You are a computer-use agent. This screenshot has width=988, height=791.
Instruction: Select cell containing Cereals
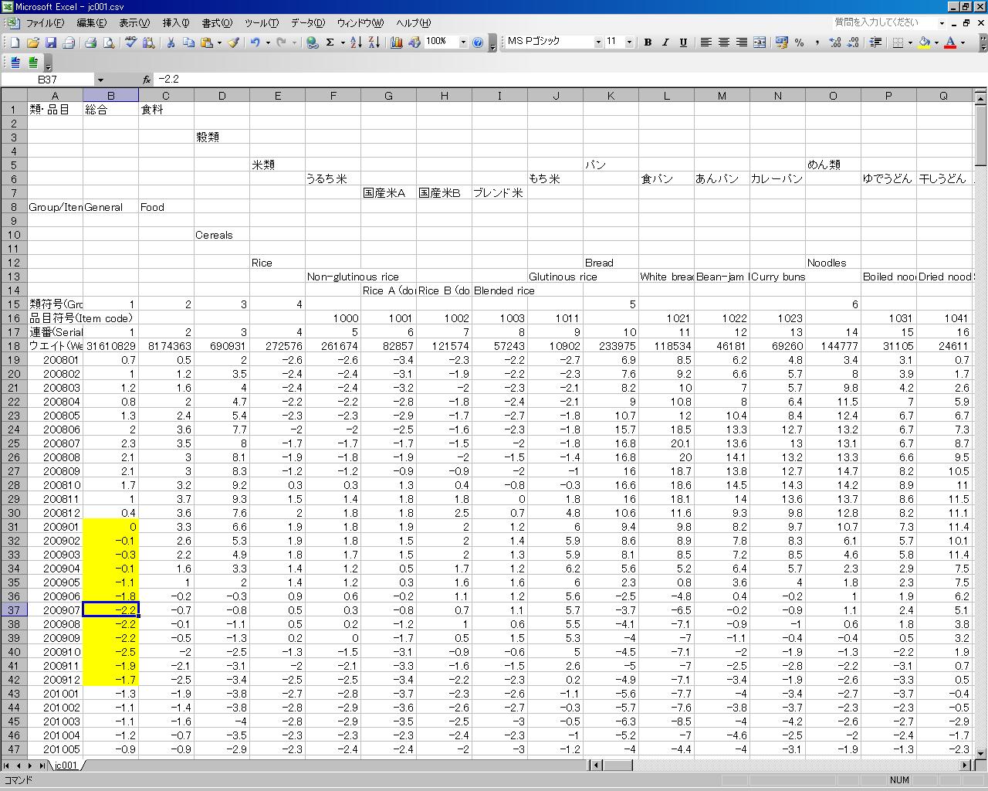pyautogui.click(x=222, y=235)
